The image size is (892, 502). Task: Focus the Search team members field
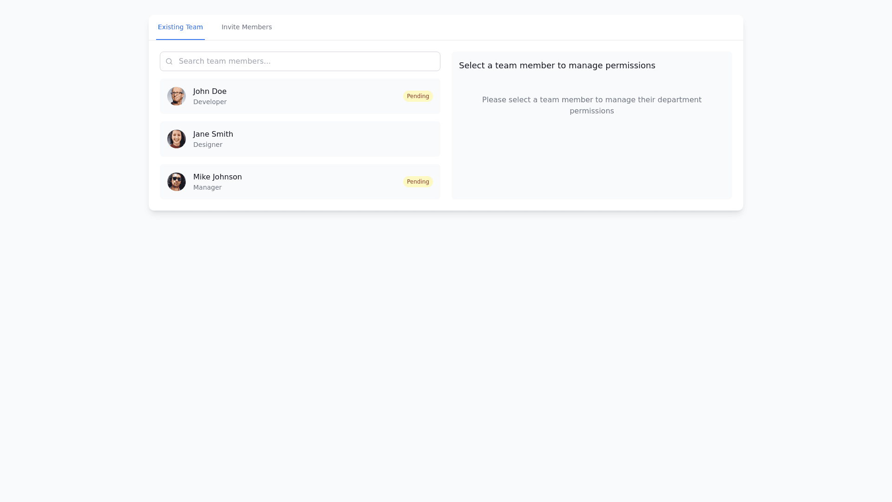(307, 61)
